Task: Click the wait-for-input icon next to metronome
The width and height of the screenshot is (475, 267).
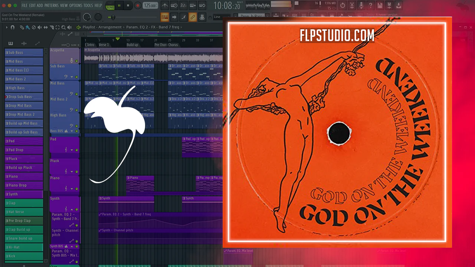Action: (174, 6)
